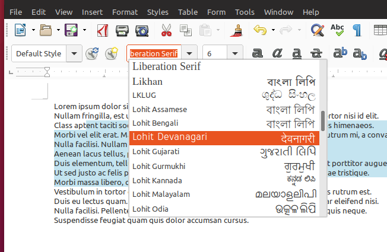Open the Form menu

[217, 12]
